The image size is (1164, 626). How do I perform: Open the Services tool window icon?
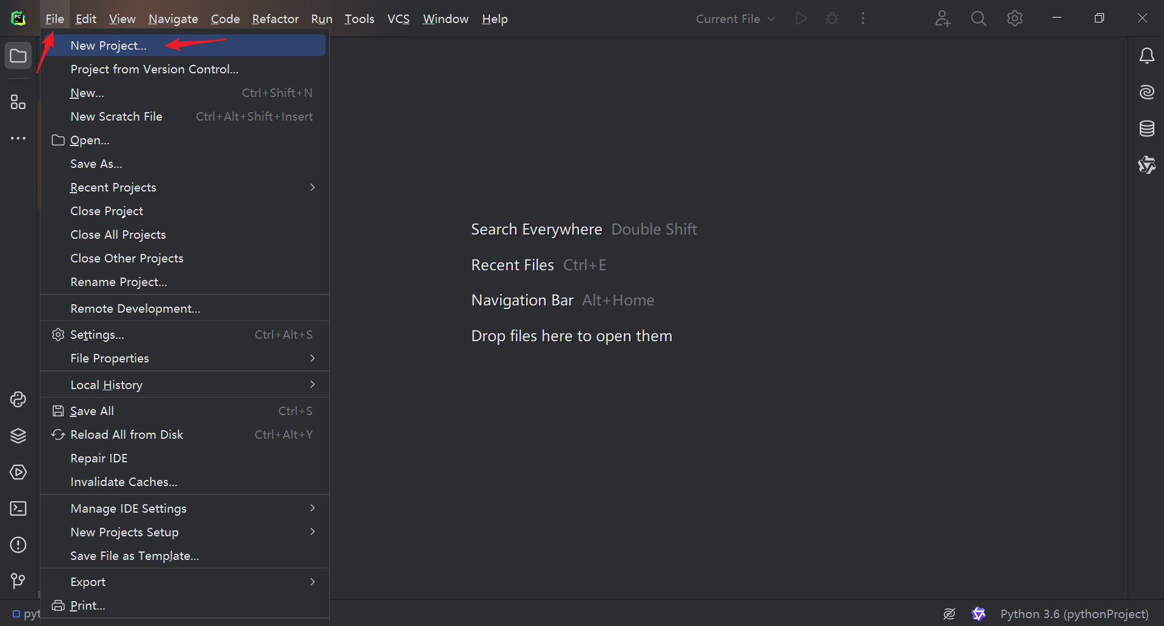(18, 472)
